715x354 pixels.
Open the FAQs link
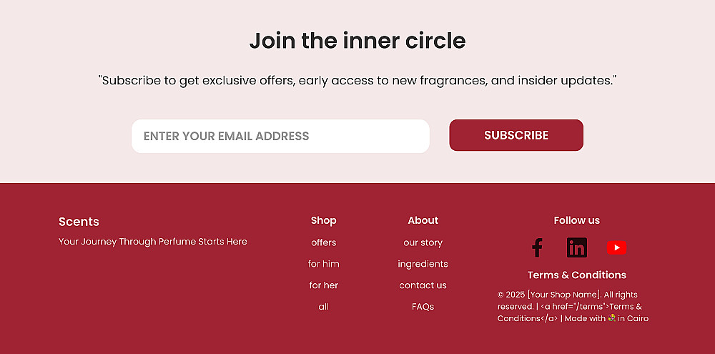tap(423, 307)
